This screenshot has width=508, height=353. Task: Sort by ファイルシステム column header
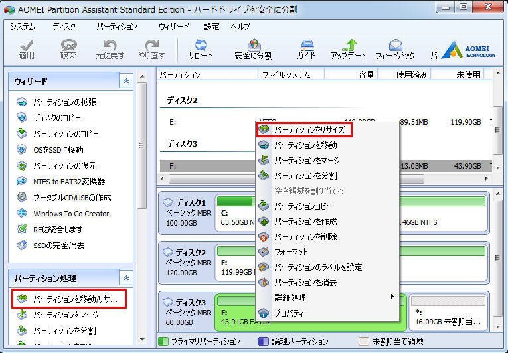291,75
